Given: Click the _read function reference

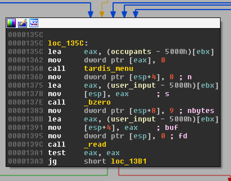Looking at the screenshot, I should [95, 144].
